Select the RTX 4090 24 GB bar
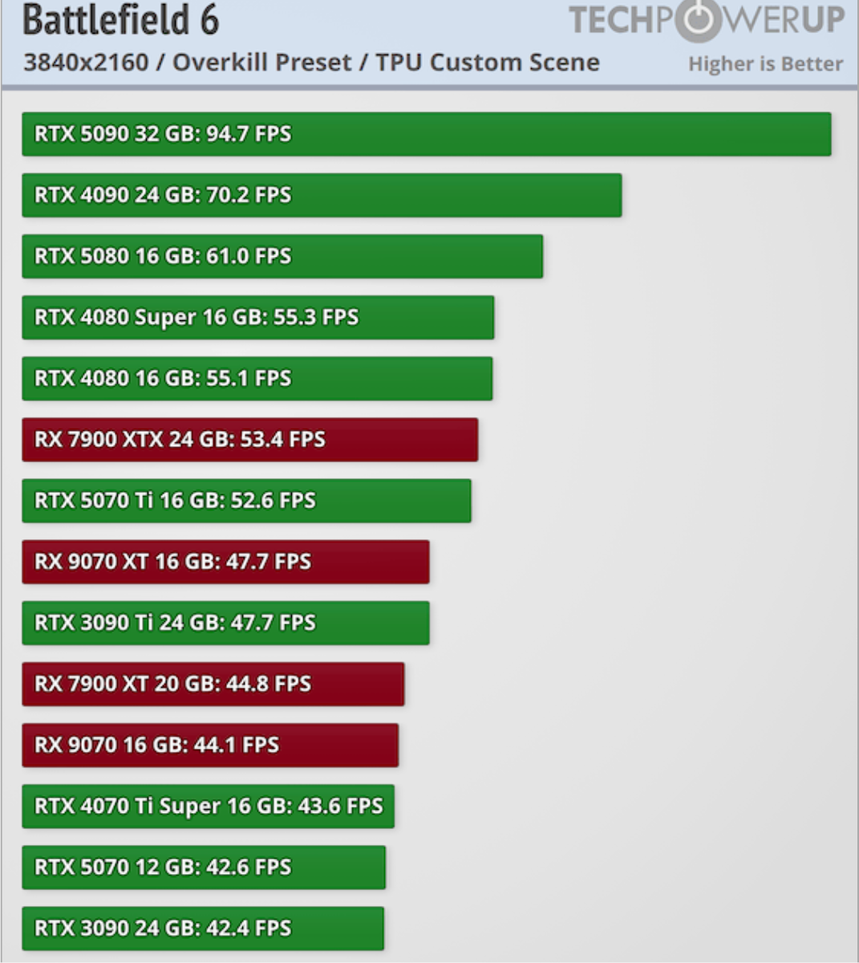Screen dimensions: 859x963 (322, 195)
